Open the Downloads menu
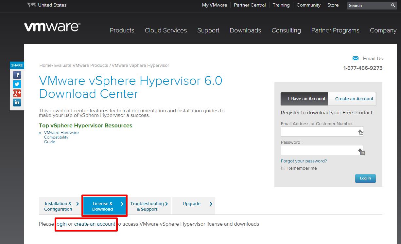This screenshot has height=244, width=401. [245, 30]
